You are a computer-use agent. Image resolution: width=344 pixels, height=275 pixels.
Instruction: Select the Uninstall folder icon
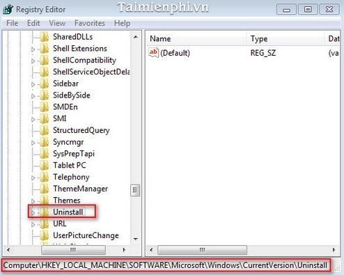coord(45,212)
